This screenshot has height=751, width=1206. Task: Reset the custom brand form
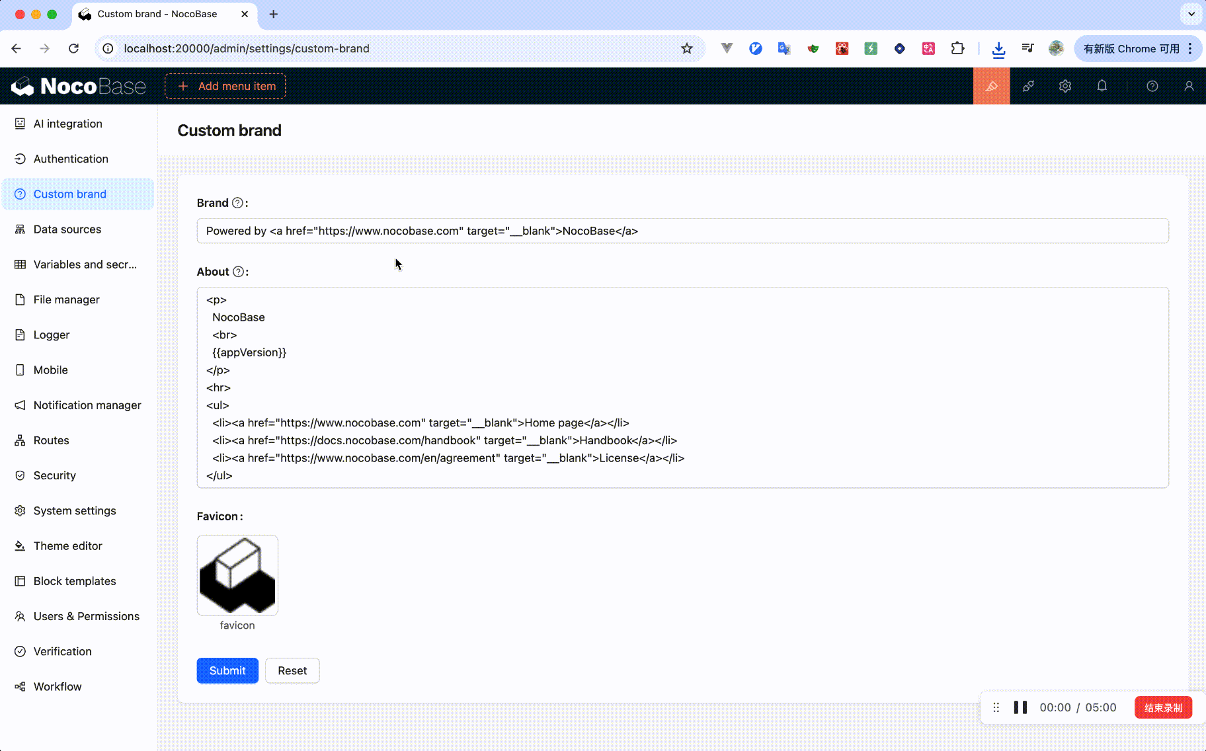[292, 670]
